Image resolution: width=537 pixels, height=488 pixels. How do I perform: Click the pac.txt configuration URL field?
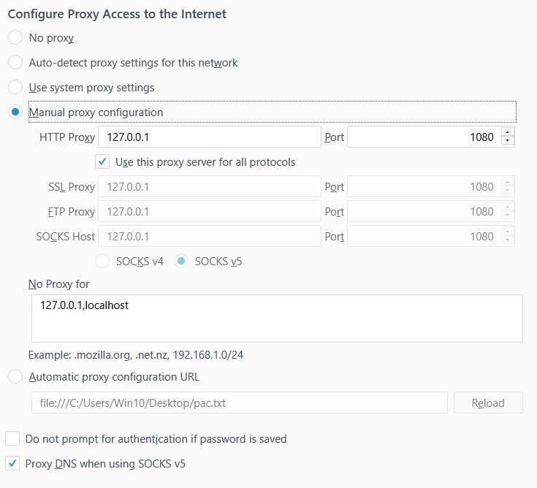pyautogui.click(x=240, y=403)
